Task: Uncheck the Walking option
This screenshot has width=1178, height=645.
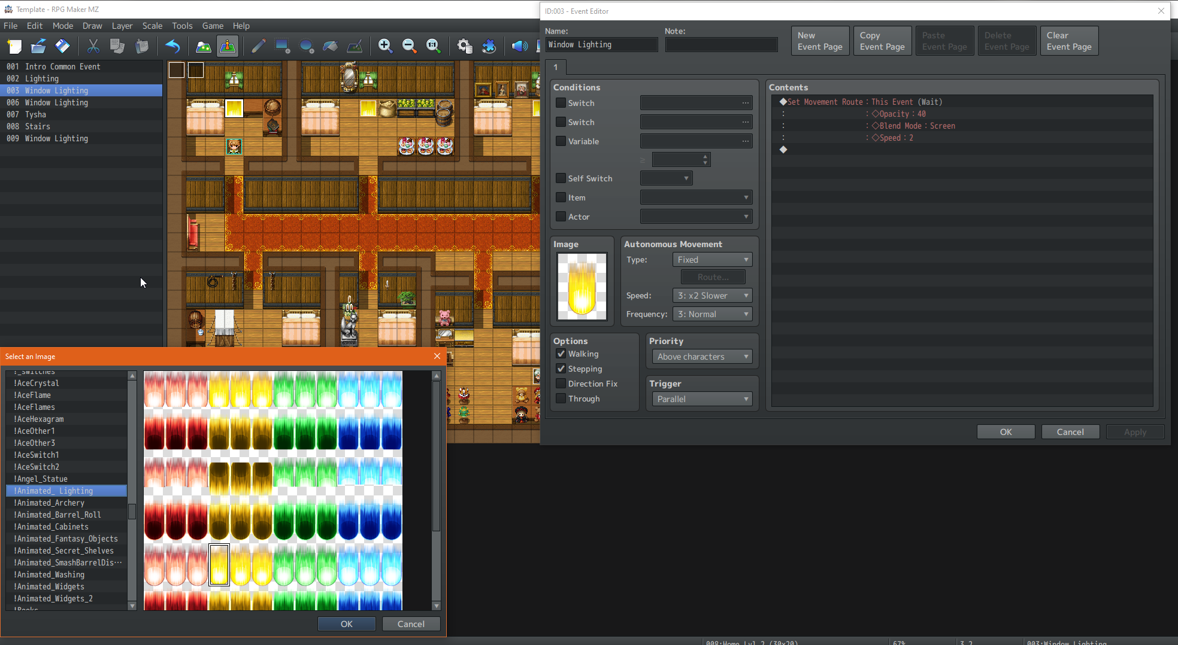Action: [x=561, y=354]
